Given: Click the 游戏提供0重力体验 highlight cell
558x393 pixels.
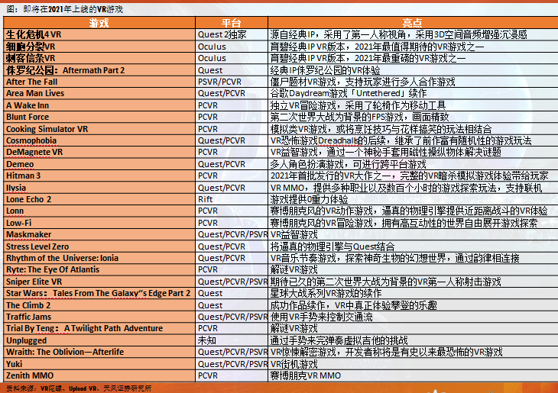Looking at the screenshot, I should (x=414, y=199).
